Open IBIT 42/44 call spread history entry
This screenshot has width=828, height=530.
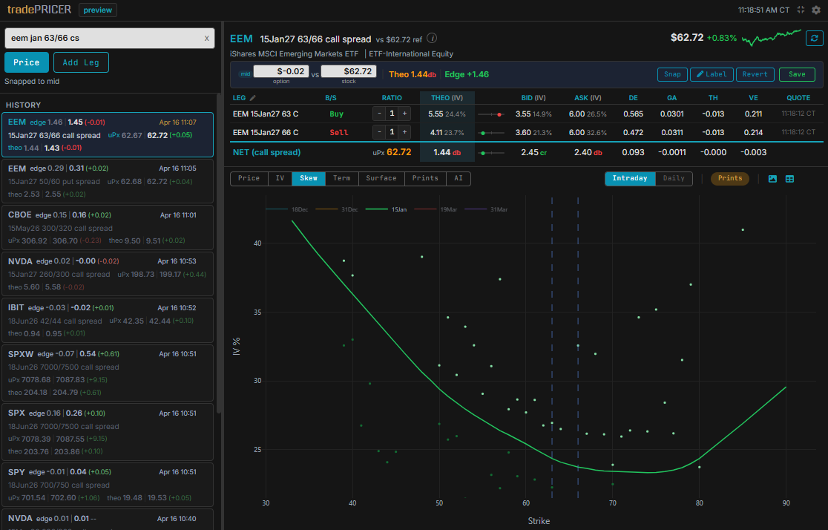click(x=107, y=320)
